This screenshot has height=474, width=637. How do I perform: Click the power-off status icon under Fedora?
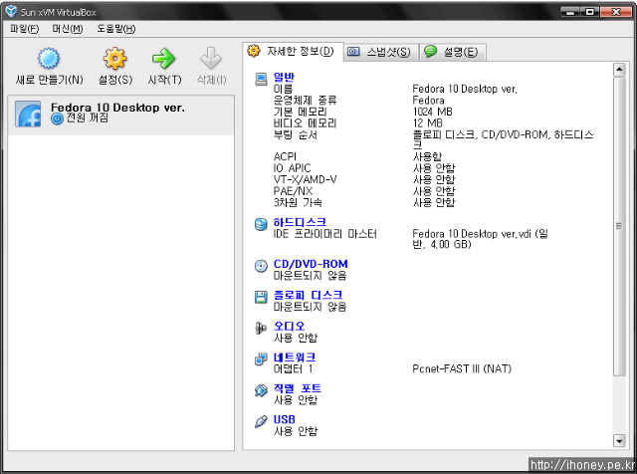tap(58, 118)
